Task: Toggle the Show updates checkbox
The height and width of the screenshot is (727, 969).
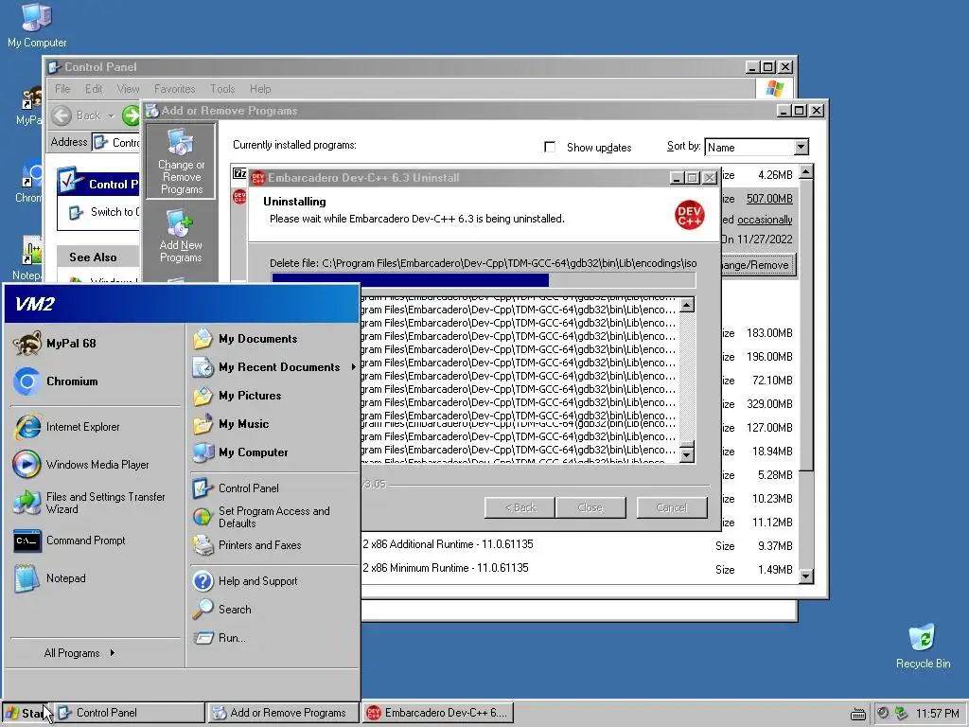Action: tap(550, 147)
